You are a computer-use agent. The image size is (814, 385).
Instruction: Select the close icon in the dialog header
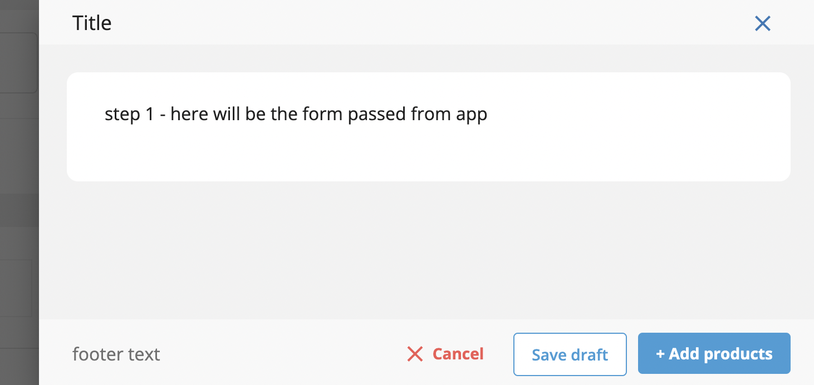[762, 23]
